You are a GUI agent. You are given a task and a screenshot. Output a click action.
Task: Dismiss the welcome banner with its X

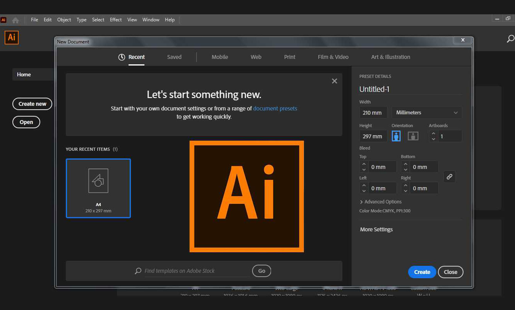click(335, 81)
